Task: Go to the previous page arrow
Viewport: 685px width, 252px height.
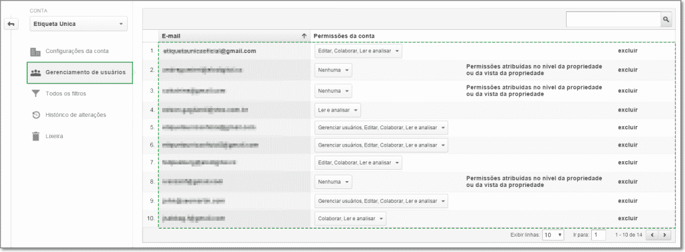Action: [x=652, y=235]
